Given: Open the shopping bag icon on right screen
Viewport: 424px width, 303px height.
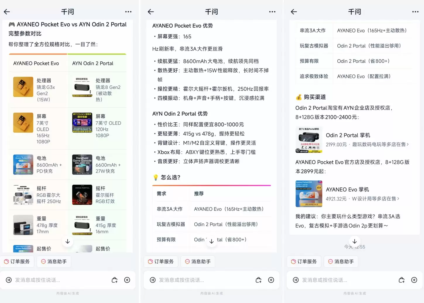Looking at the screenshot, I should 402,280.
